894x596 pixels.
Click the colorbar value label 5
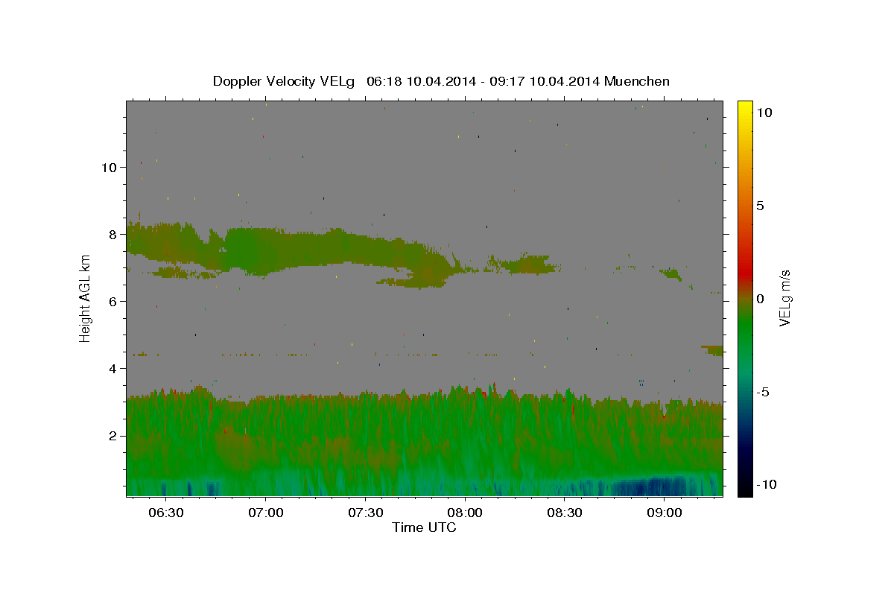point(760,206)
